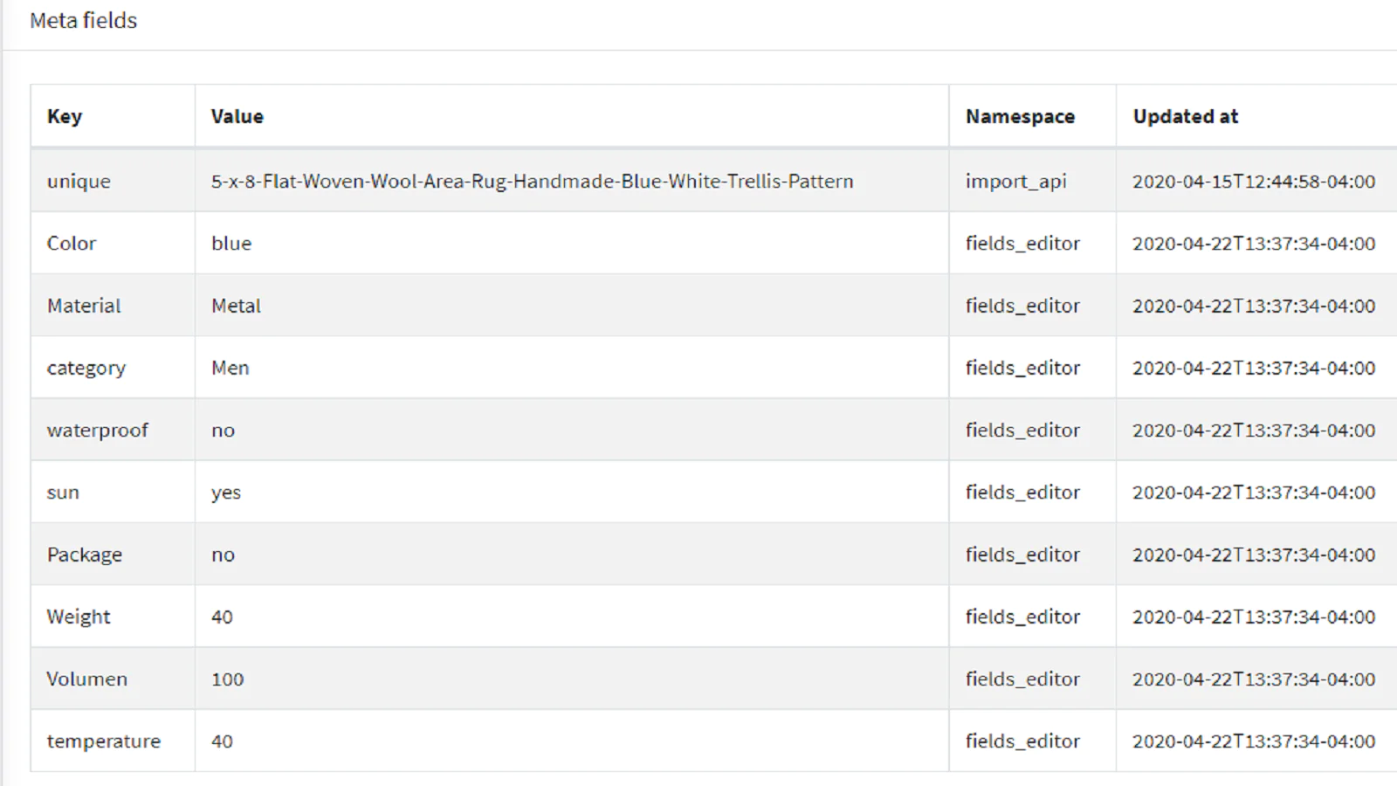Click the Updated at column header

[x=1185, y=116]
